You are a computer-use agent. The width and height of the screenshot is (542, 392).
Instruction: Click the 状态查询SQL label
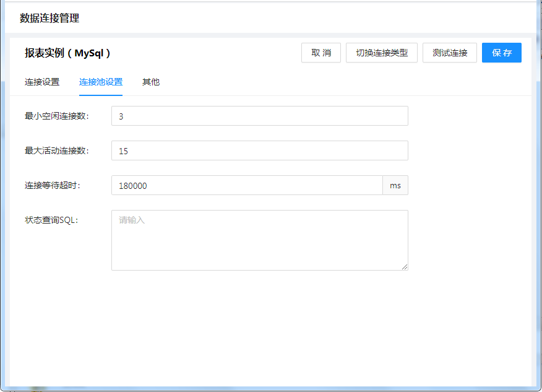click(52, 220)
